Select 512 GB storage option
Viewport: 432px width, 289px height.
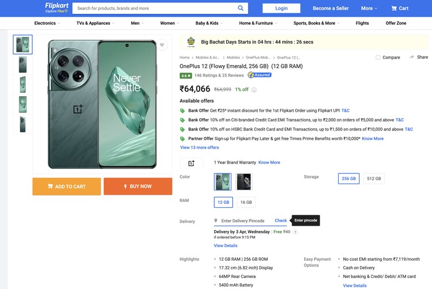point(374,178)
